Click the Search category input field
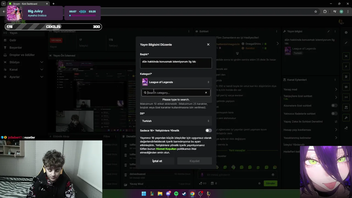Image resolution: width=352 pixels, height=198 pixels. pyautogui.click(x=175, y=93)
